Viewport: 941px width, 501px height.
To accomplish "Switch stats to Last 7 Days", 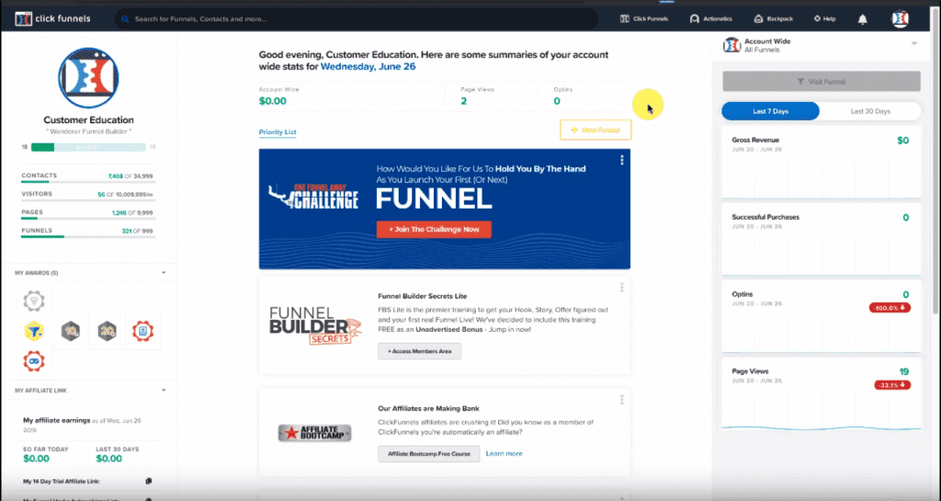I will pyautogui.click(x=771, y=111).
